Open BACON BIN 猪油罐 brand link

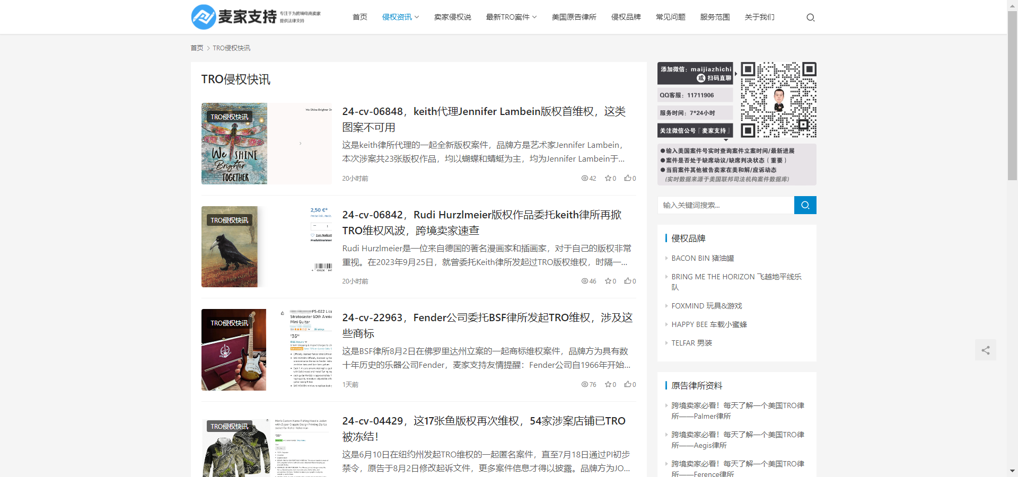(703, 258)
